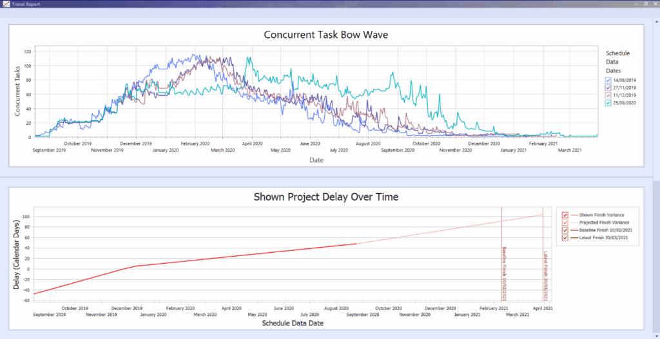This screenshot has height=339, width=660.
Task: Select the Latest Finish vertical marker line
Action: coord(543,257)
